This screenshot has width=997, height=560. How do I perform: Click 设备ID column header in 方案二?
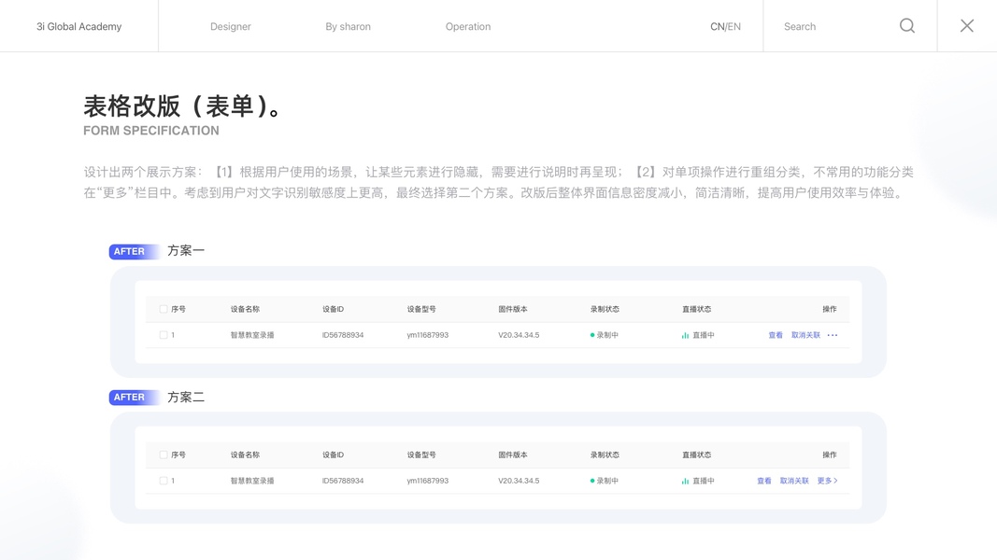(333, 455)
